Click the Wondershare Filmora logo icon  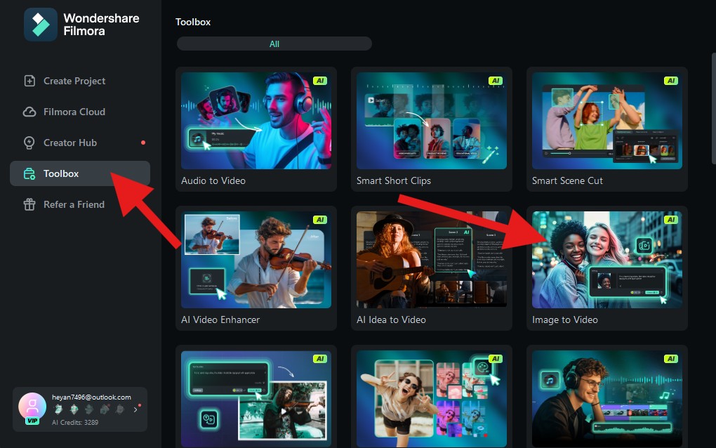click(x=41, y=25)
